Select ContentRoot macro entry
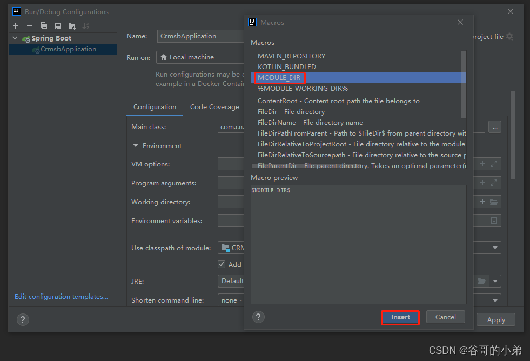Screen dimensions: 530x361 tap(357, 101)
